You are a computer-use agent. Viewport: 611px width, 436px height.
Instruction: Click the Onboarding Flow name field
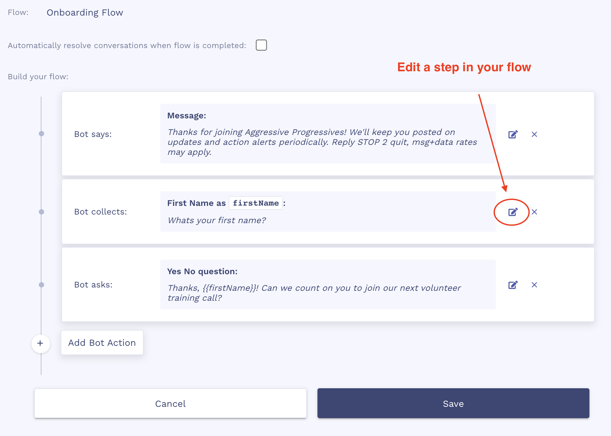(85, 13)
